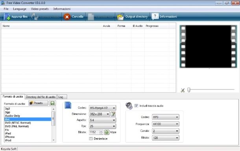Enable the Deinterlace checkbox
The width and height of the screenshot is (240, 151).
91,138
